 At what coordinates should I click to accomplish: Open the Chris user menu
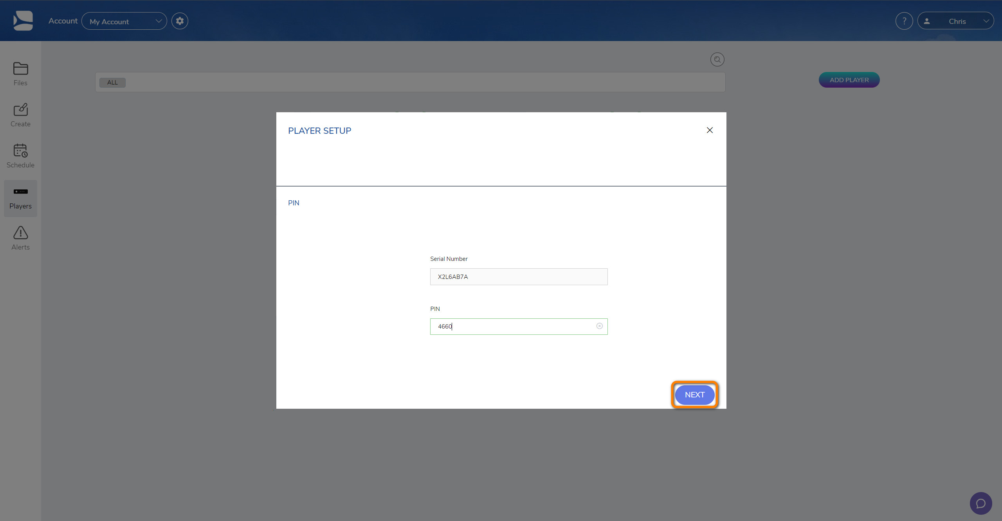[x=955, y=21]
